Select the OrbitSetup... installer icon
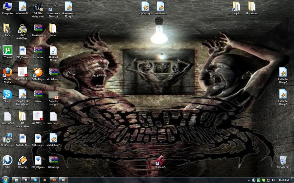Screen dimensions: 294x183 7,140
